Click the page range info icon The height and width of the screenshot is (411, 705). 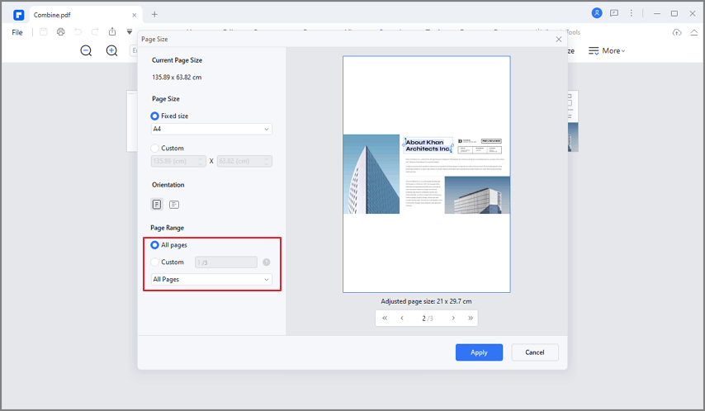pos(267,262)
